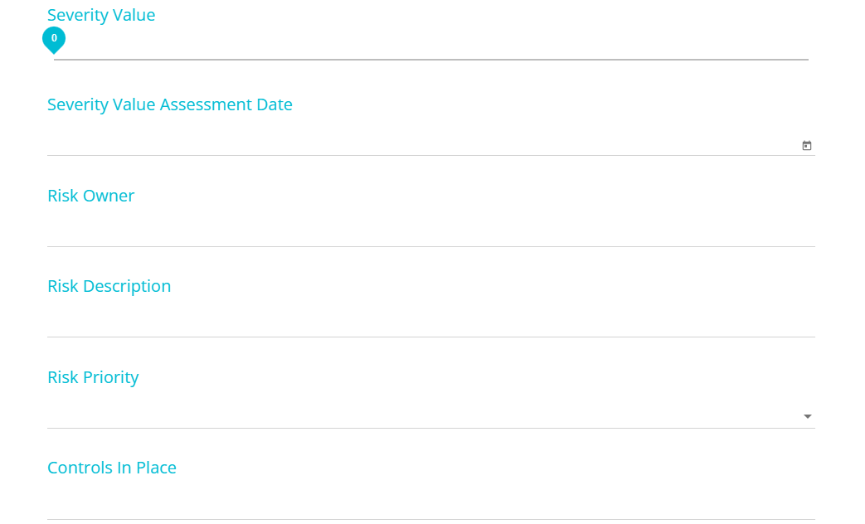Image resolution: width=865 pixels, height=524 pixels.
Task: Open the calendar date picker icon
Action: click(806, 146)
